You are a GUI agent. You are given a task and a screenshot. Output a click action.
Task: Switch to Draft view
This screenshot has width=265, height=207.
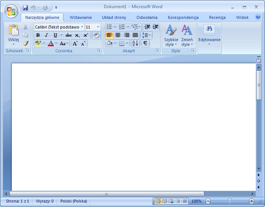coord(185,201)
